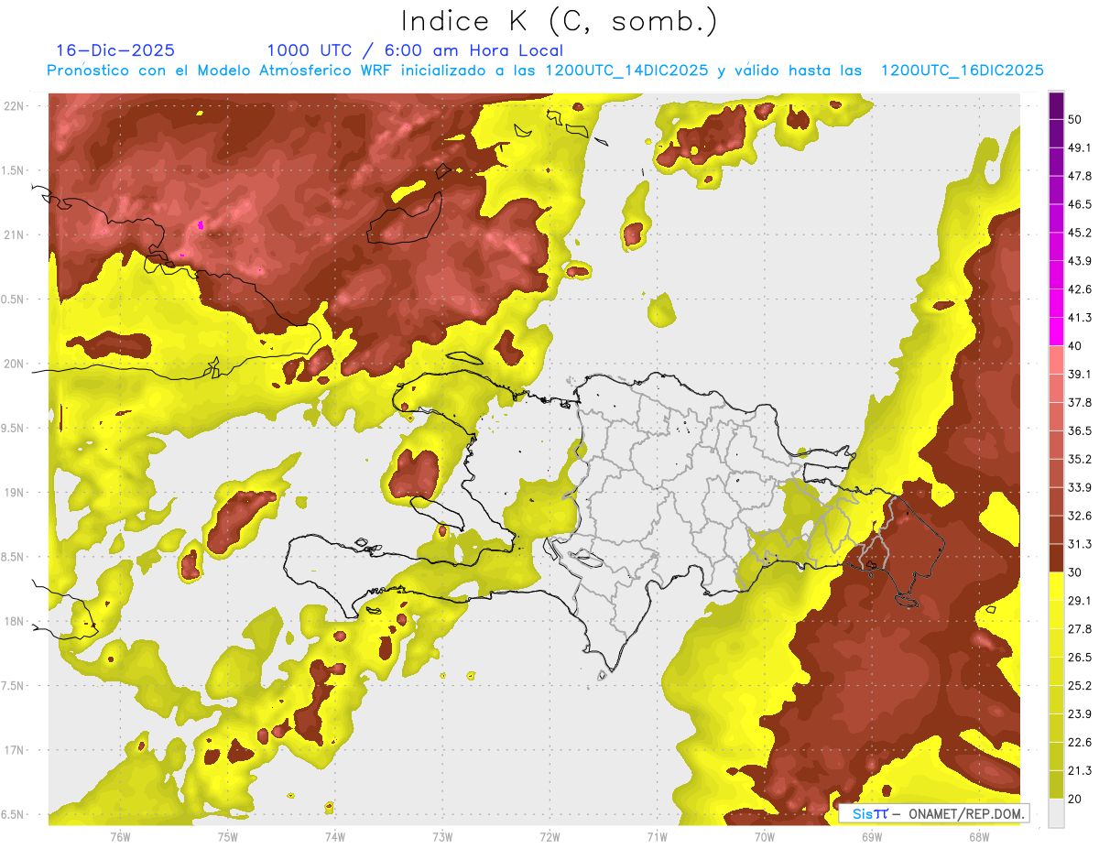This screenshot has width=1099, height=849.
Task: Click the longitude label "72W"
Action: tap(549, 836)
